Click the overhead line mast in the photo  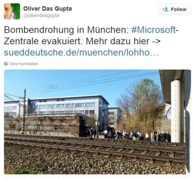pyautogui.click(x=24, y=112)
